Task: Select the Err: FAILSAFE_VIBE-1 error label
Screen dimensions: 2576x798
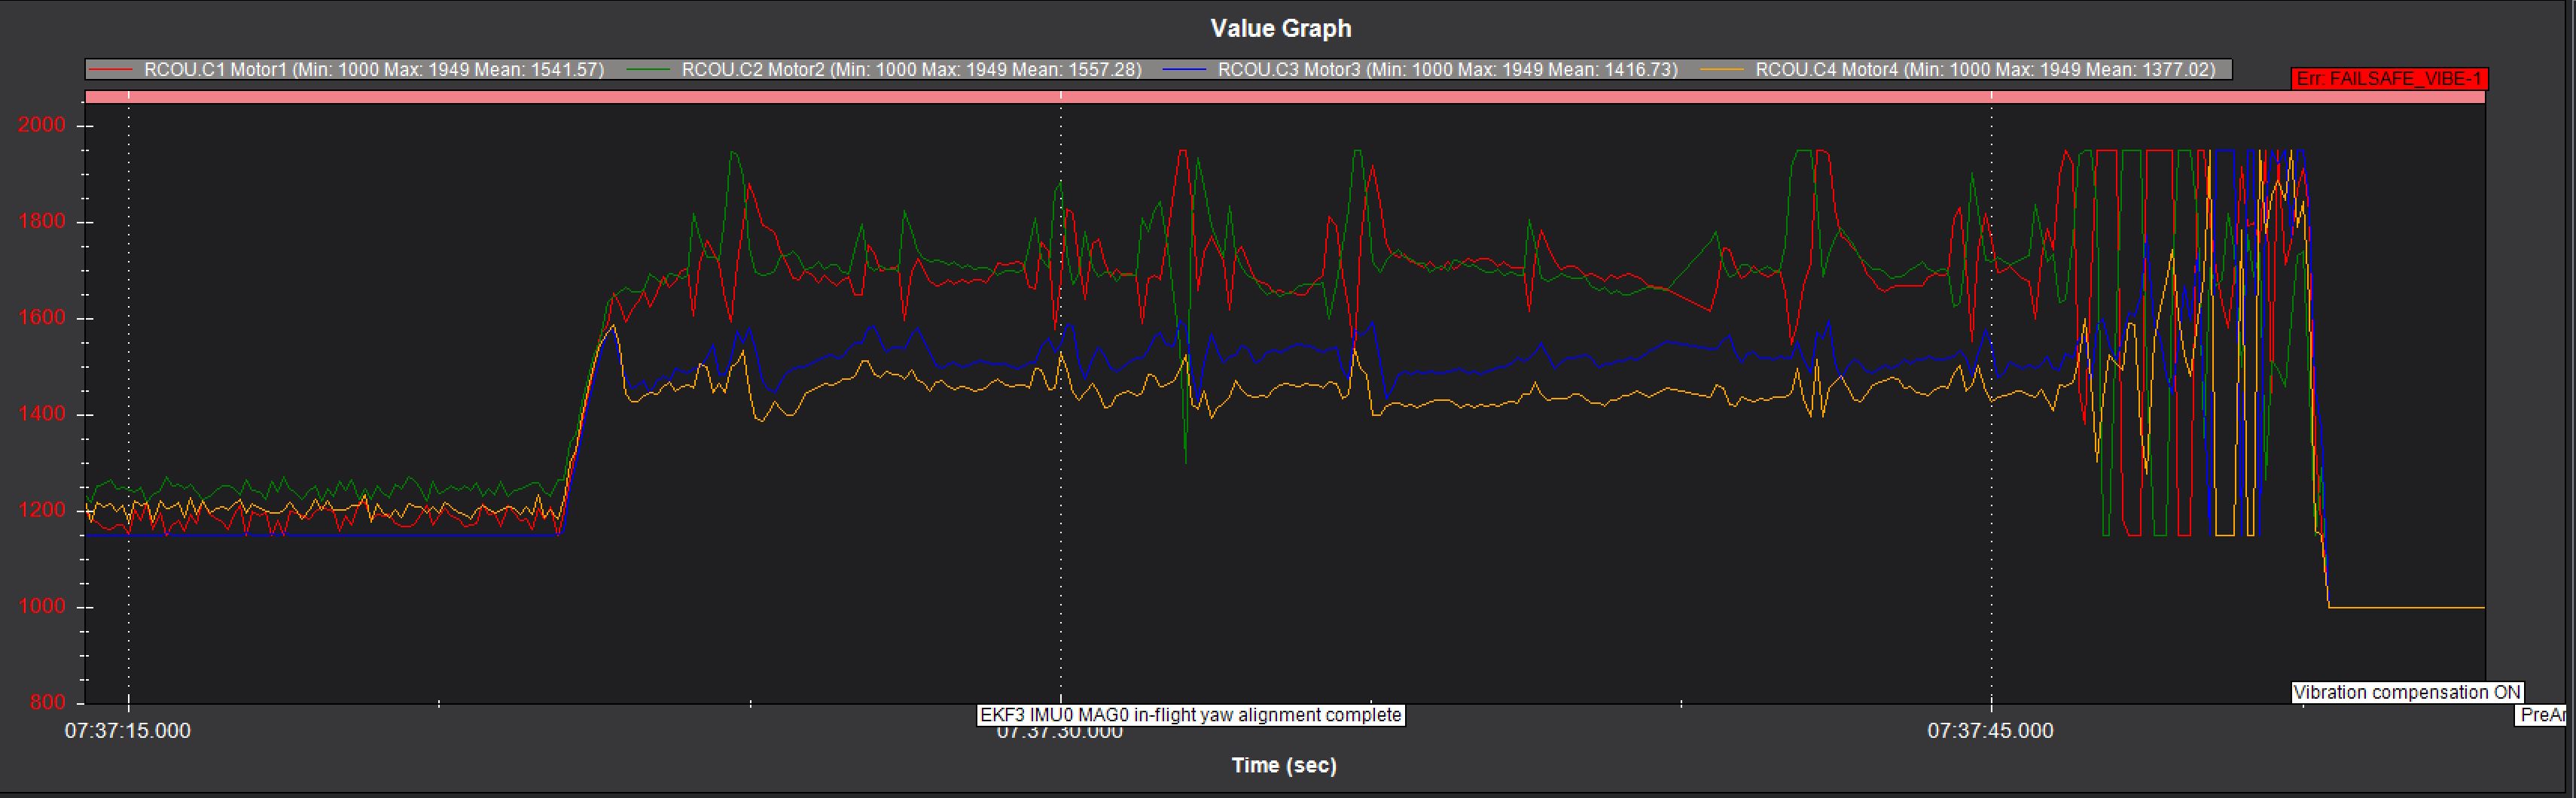Action: 2388,79
